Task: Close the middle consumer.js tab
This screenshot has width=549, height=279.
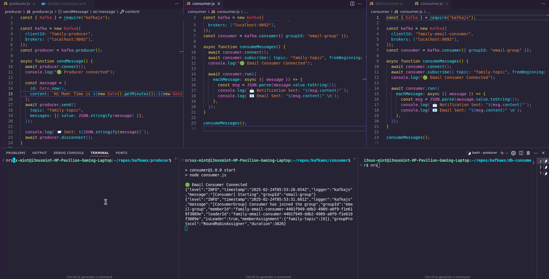Action: [x=219, y=4]
